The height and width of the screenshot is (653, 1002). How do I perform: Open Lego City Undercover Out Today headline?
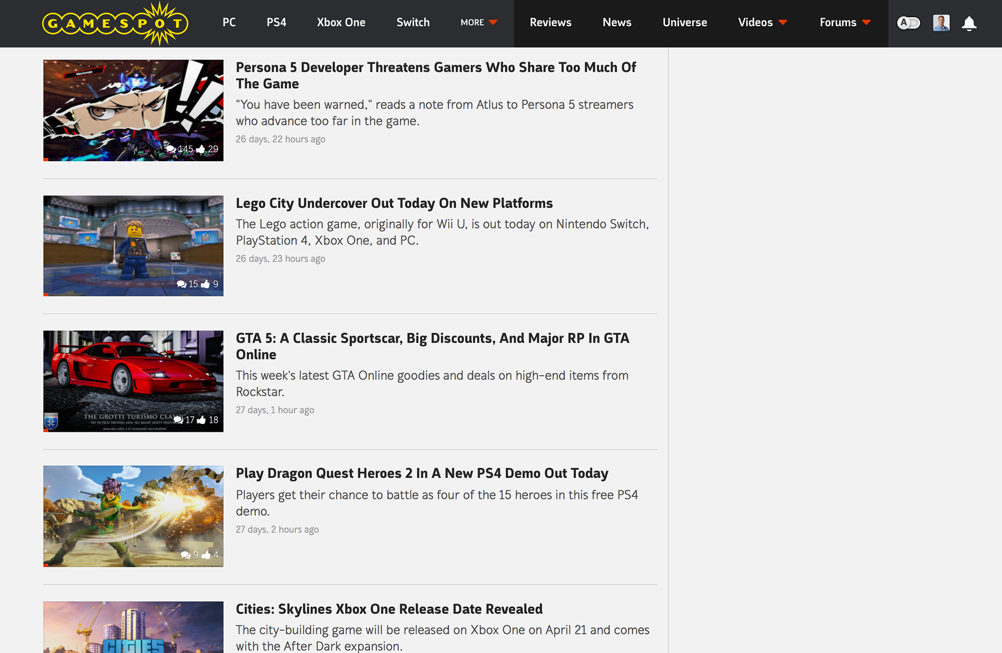[x=394, y=203]
